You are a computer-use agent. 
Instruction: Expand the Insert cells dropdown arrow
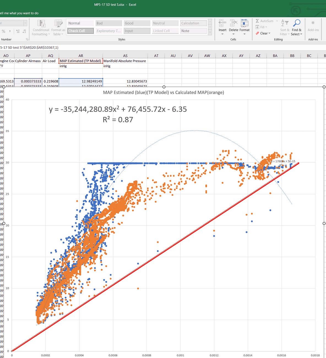[x=222, y=34]
